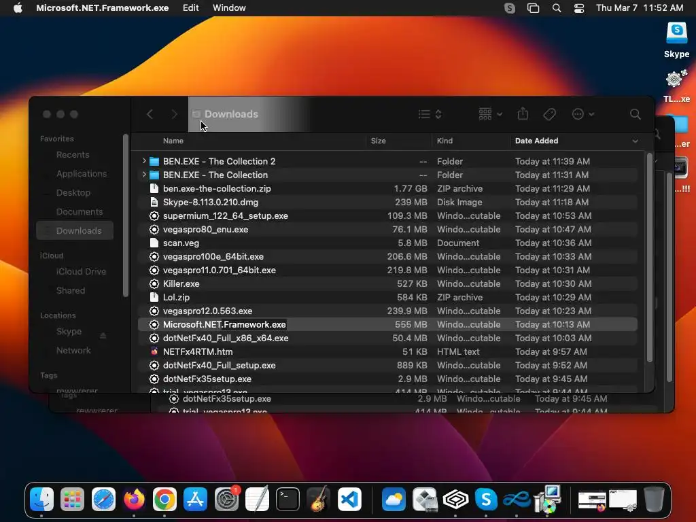Select the scan.veg document
This screenshot has height=522, width=696.
387,243
